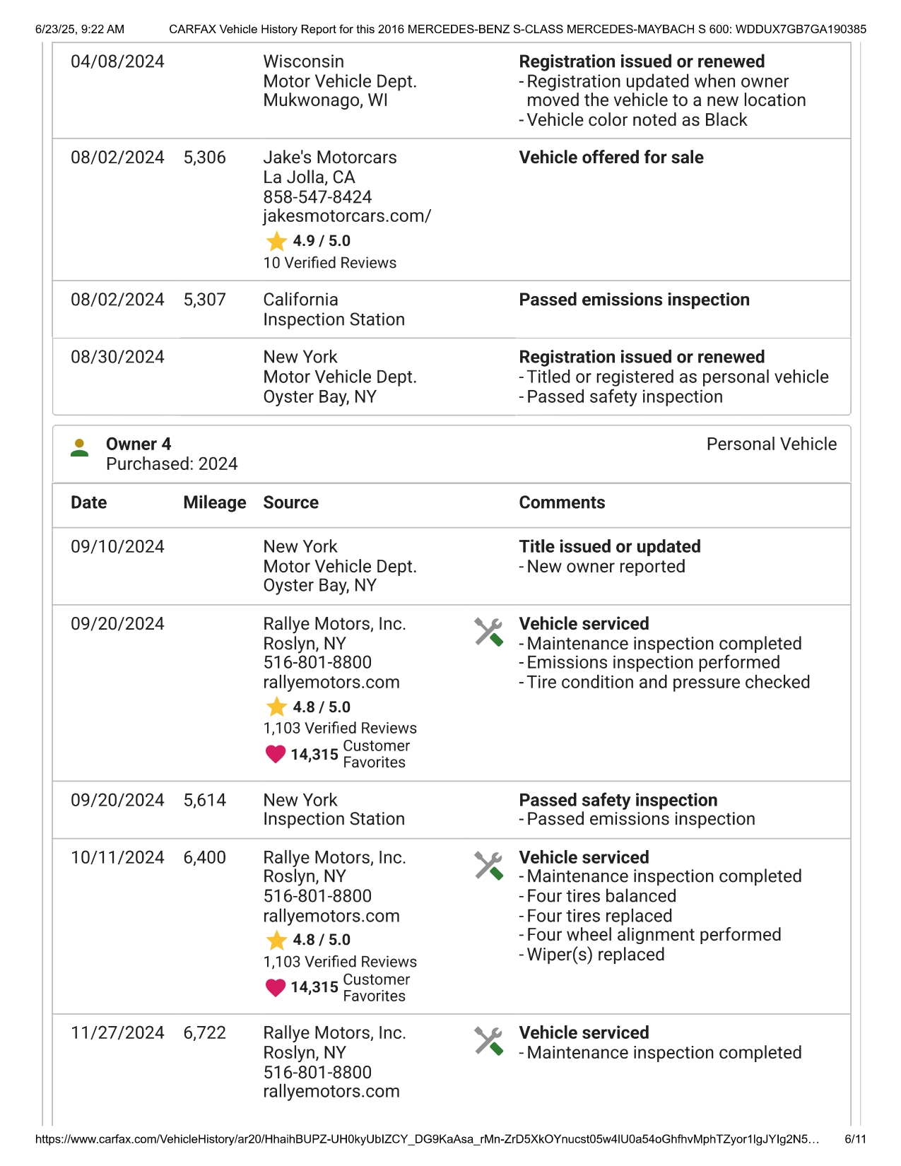The height and width of the screenshot is (1166, 901).
Task: Click the 10 Verified Reviews text
Action: (330, 263)
